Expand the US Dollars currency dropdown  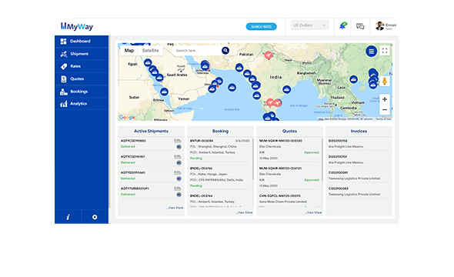pos(309,25)
